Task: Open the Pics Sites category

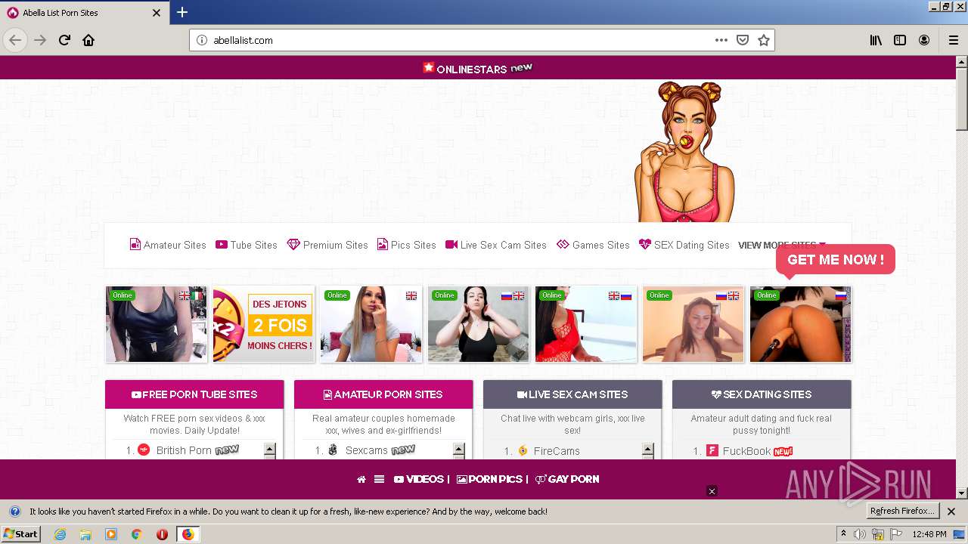Action: (407, 245)
